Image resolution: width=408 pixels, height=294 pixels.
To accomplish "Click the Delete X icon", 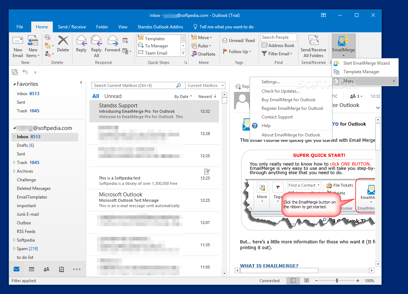I will (x=63, y=41).
